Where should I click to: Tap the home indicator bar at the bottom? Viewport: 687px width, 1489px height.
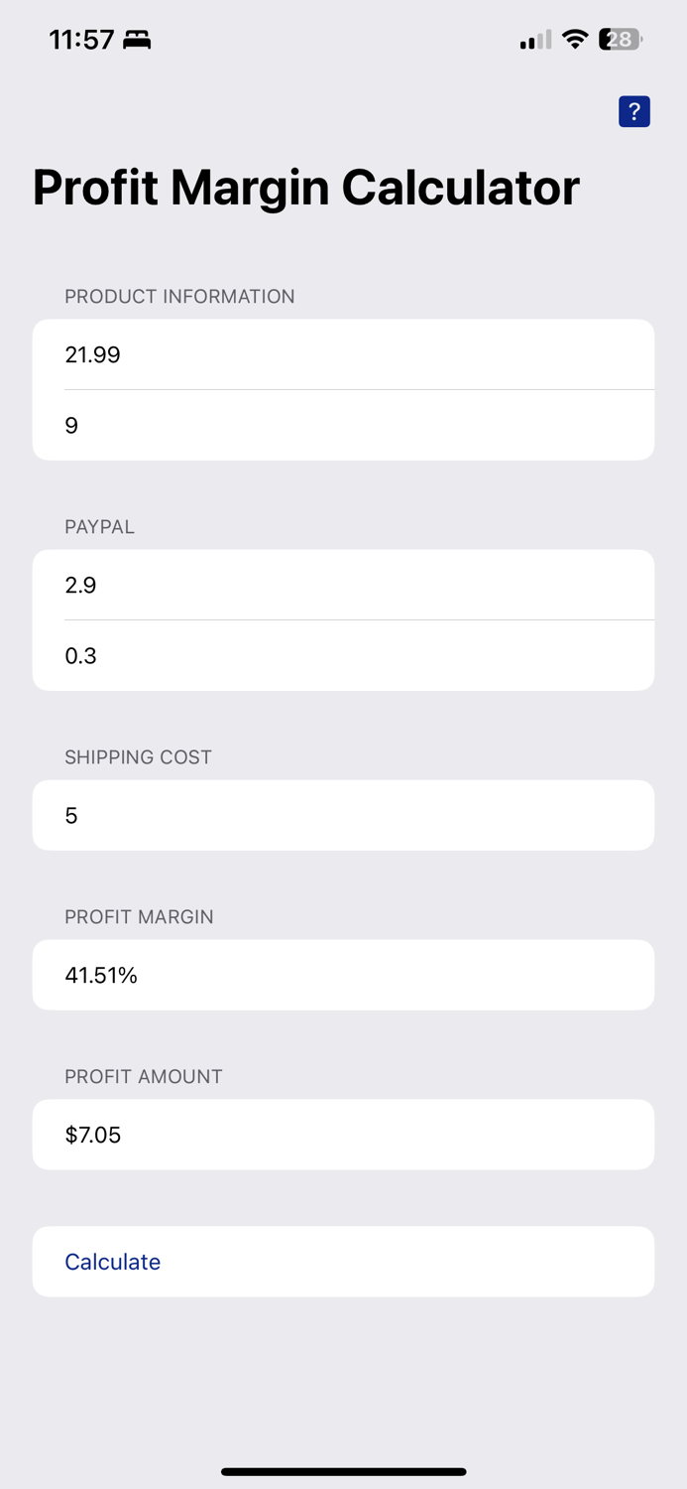point(343,1471)
